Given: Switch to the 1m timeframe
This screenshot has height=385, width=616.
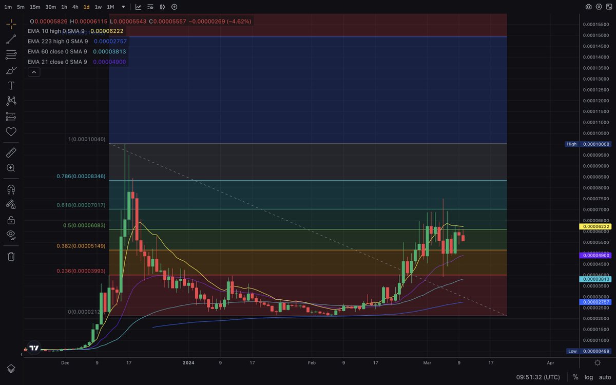Looking at the screenshot, I should pyautogui.click(x=8, y=7).
